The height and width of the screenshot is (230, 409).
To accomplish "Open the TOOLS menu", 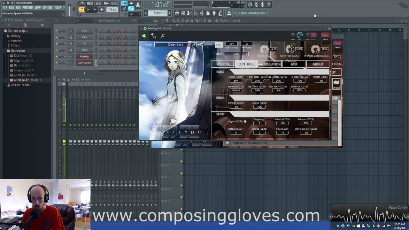I will coord(58,8).
